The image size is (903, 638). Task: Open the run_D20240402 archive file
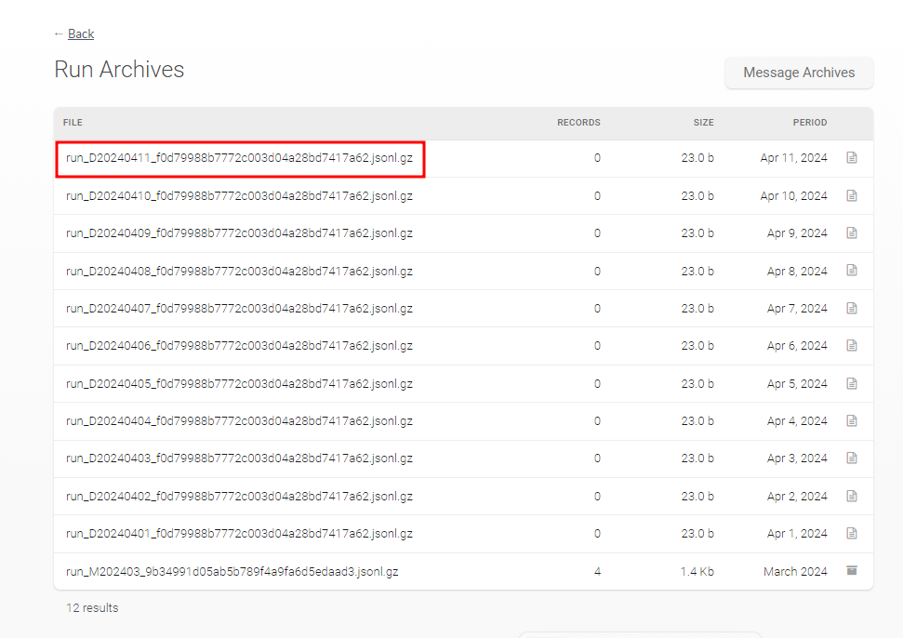[239, 497]
